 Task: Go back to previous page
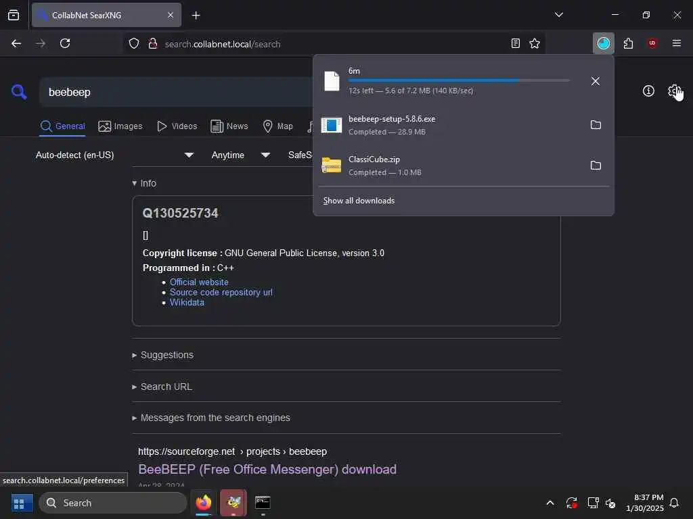(x=16, y=43)
